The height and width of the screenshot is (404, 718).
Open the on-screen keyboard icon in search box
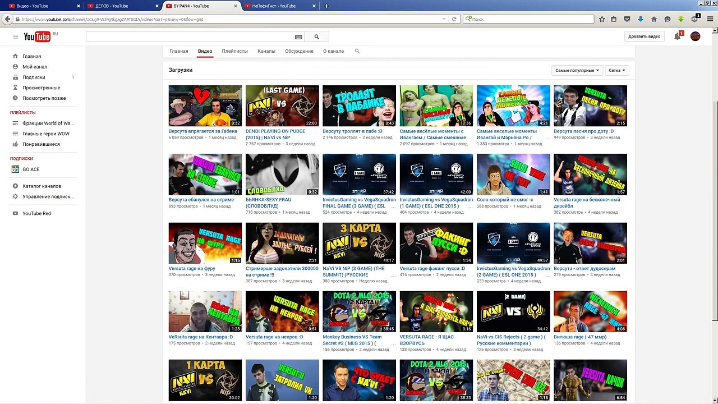pyautogui.click(x=298, y=37)
